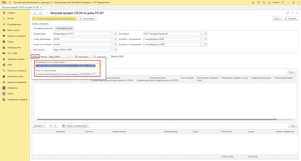Go back with the left arrow
301x161 pixels.
point(35,13)
